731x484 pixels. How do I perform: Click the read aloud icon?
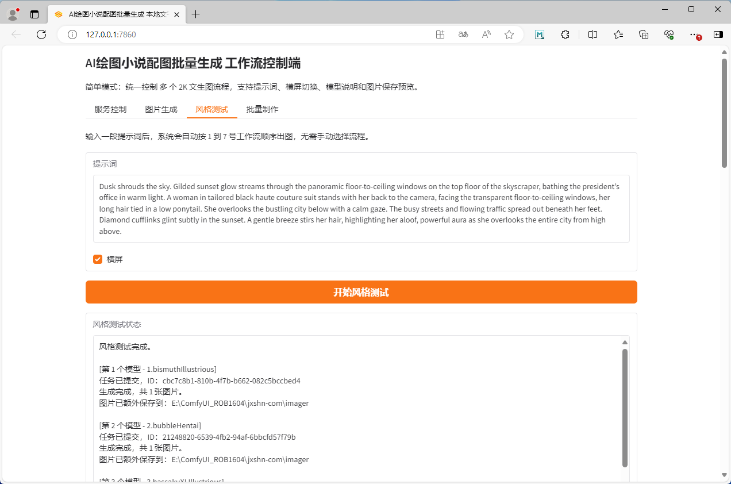(486, 34)
